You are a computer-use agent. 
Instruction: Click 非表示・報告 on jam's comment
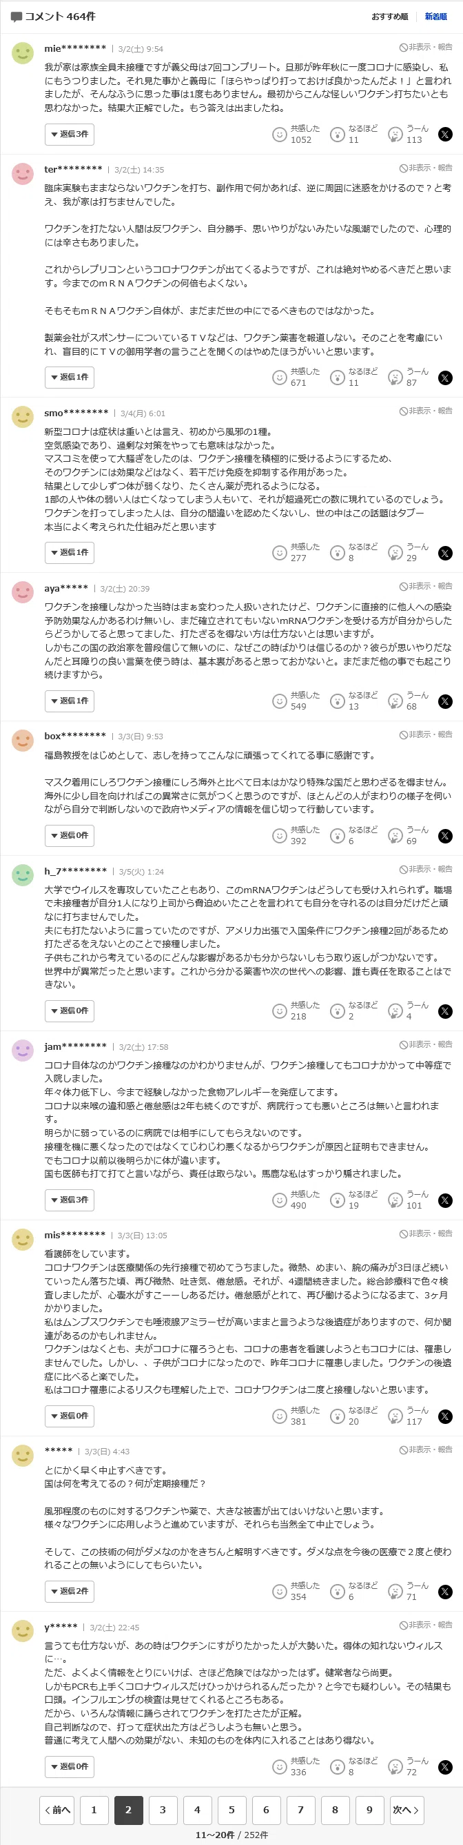(x=426, y=1044)
